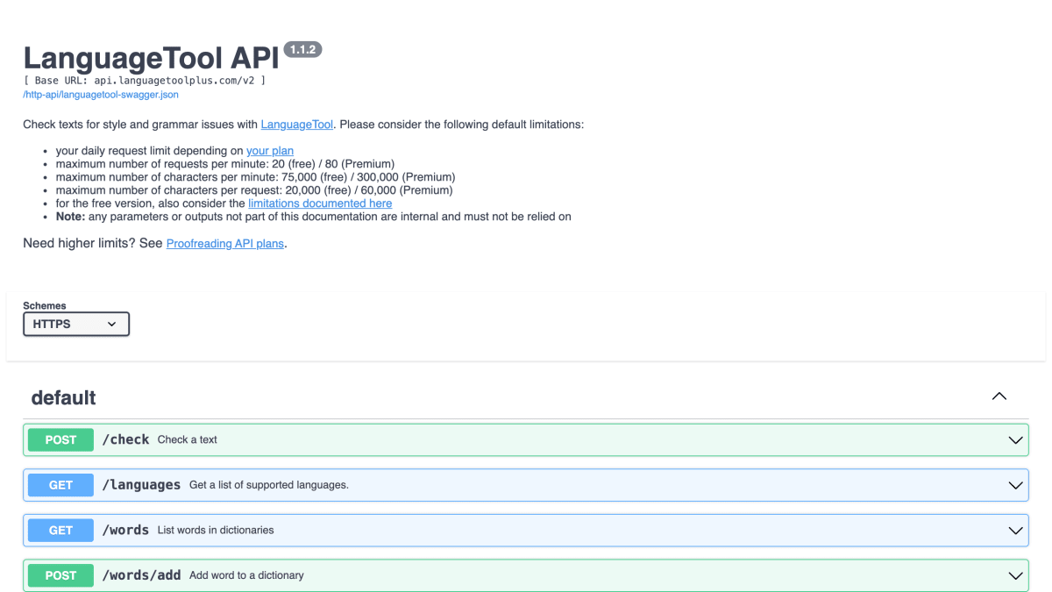Open the HTTPS schemes dropdown
The width and height of the screenshot is (1052, 592).
click(76, 324)
